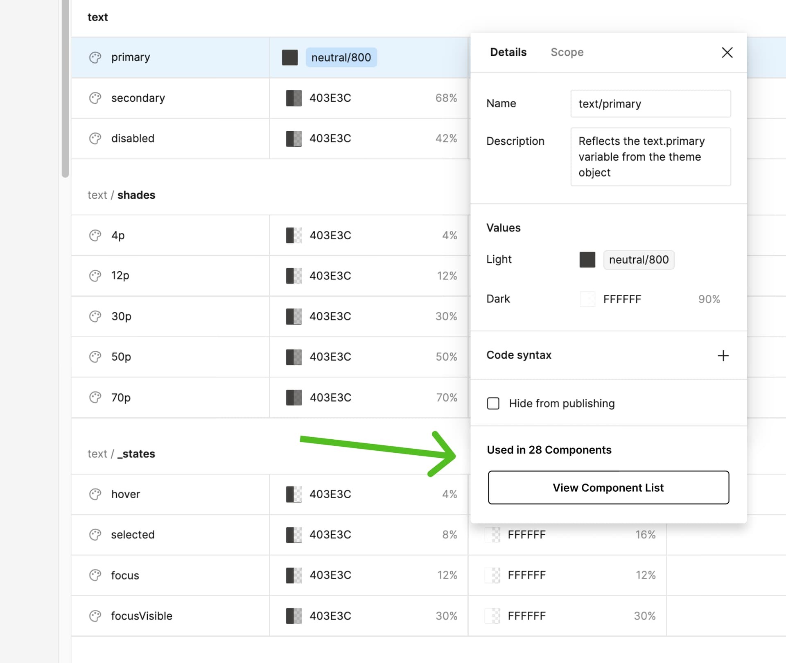Viewport: 786px width, 663px height.
Task: Click the FFFFFF hex in the focus row
Action: point(527,575)
